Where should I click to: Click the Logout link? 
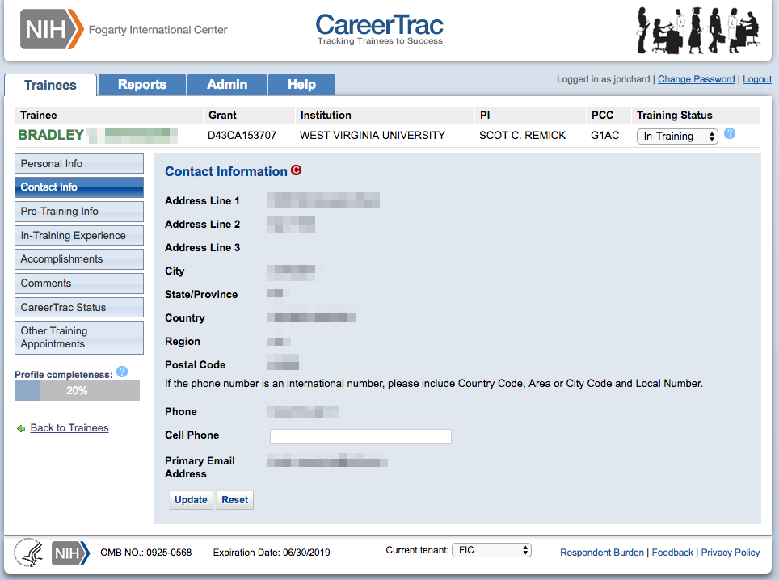coord(757,79)
